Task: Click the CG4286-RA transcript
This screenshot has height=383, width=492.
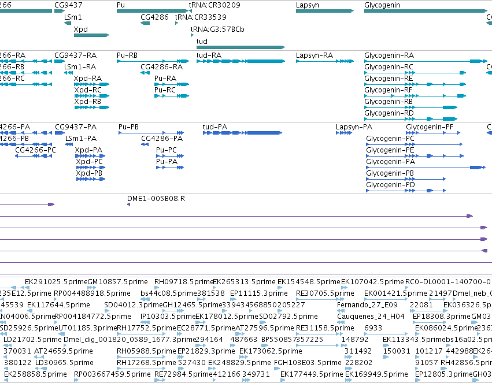Action: coord(161,67)
